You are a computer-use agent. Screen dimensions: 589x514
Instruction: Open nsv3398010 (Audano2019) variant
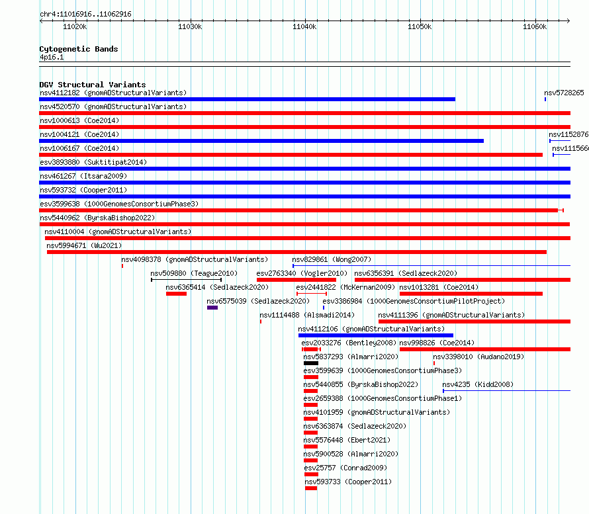tap(478, 357)
